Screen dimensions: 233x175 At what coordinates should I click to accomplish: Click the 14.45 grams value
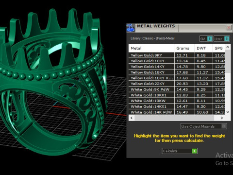click(182, 89)
